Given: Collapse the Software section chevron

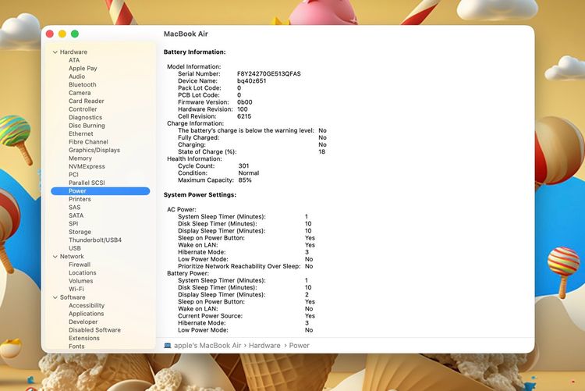Looking at the screenshot, I should pos(55,297).
